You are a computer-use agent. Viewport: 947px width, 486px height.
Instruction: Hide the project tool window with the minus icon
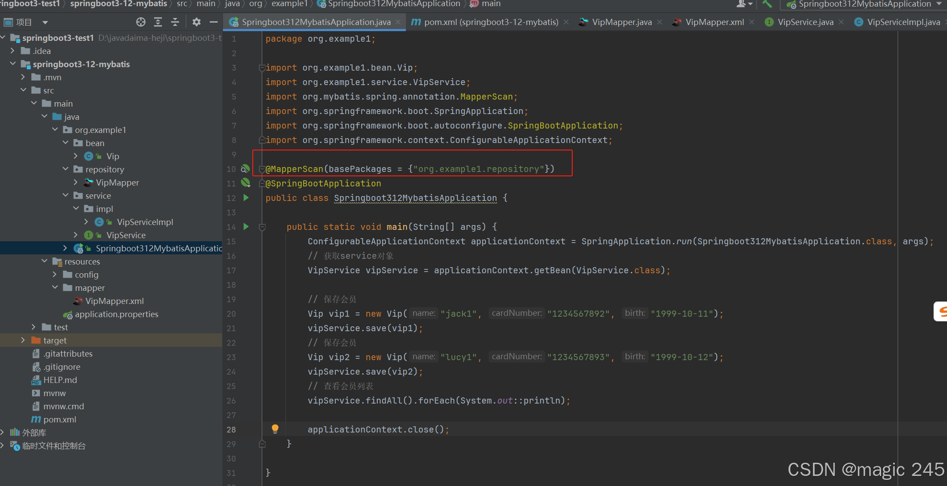point(213,22)
